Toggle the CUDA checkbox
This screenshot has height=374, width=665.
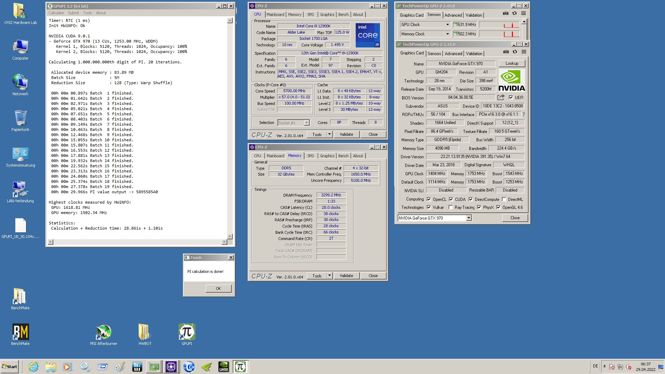click(x=451, y=199)
